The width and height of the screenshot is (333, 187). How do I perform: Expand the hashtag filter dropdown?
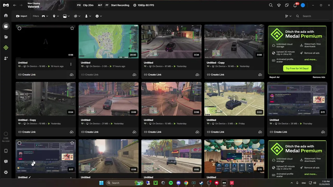(x=77, y=16)
